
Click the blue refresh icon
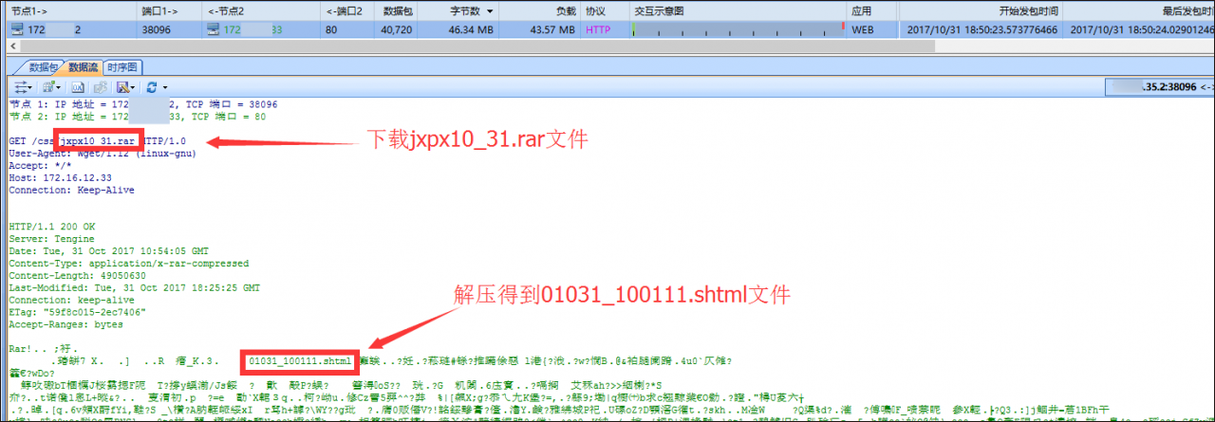[x=151, y=87]
